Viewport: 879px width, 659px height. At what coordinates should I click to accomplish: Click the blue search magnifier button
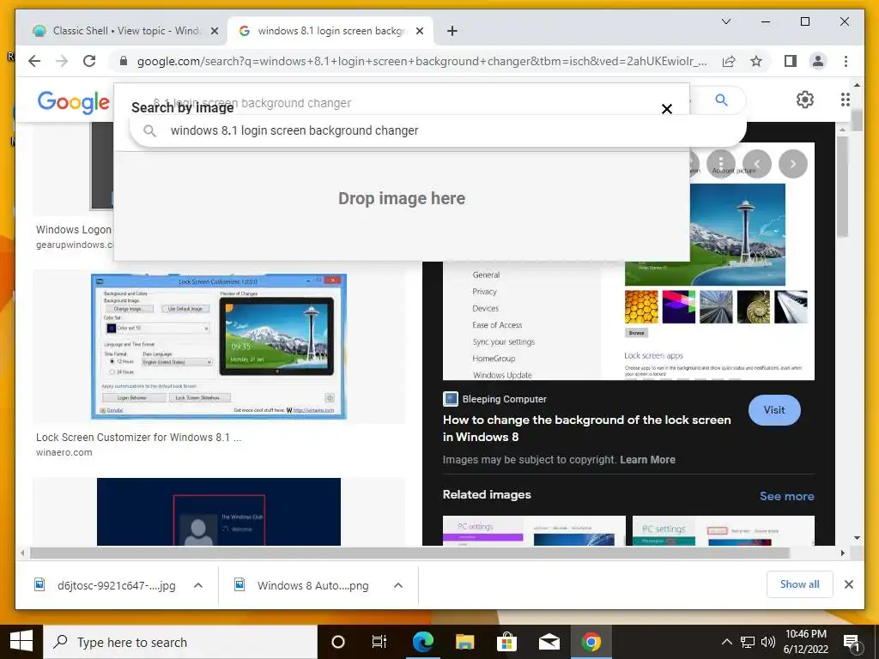click(x=721, y=100)
